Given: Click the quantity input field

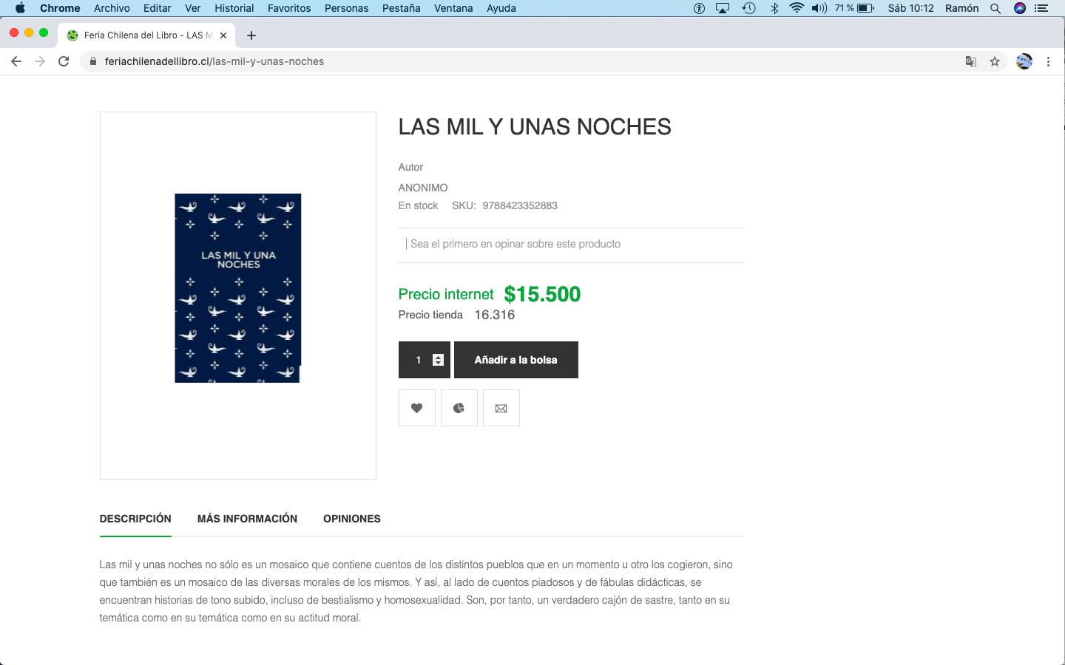Looking at the screenshot, I should click(x=419, y=360).
